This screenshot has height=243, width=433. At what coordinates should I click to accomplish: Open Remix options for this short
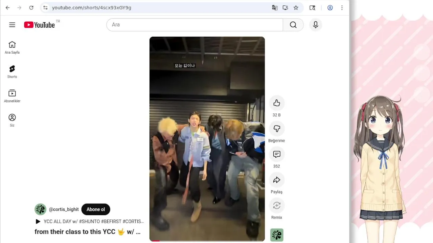coord(276,206)
